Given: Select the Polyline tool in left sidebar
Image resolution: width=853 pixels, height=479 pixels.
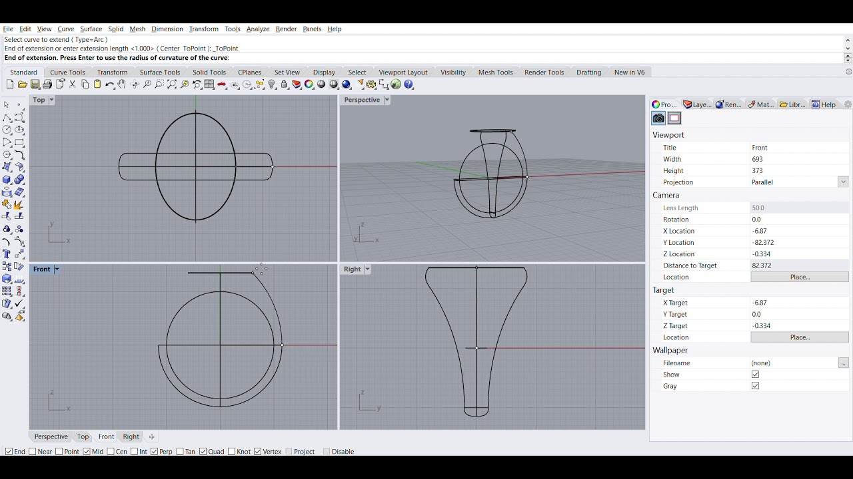Looking at the screenshot, I should [x=7, y=117].
